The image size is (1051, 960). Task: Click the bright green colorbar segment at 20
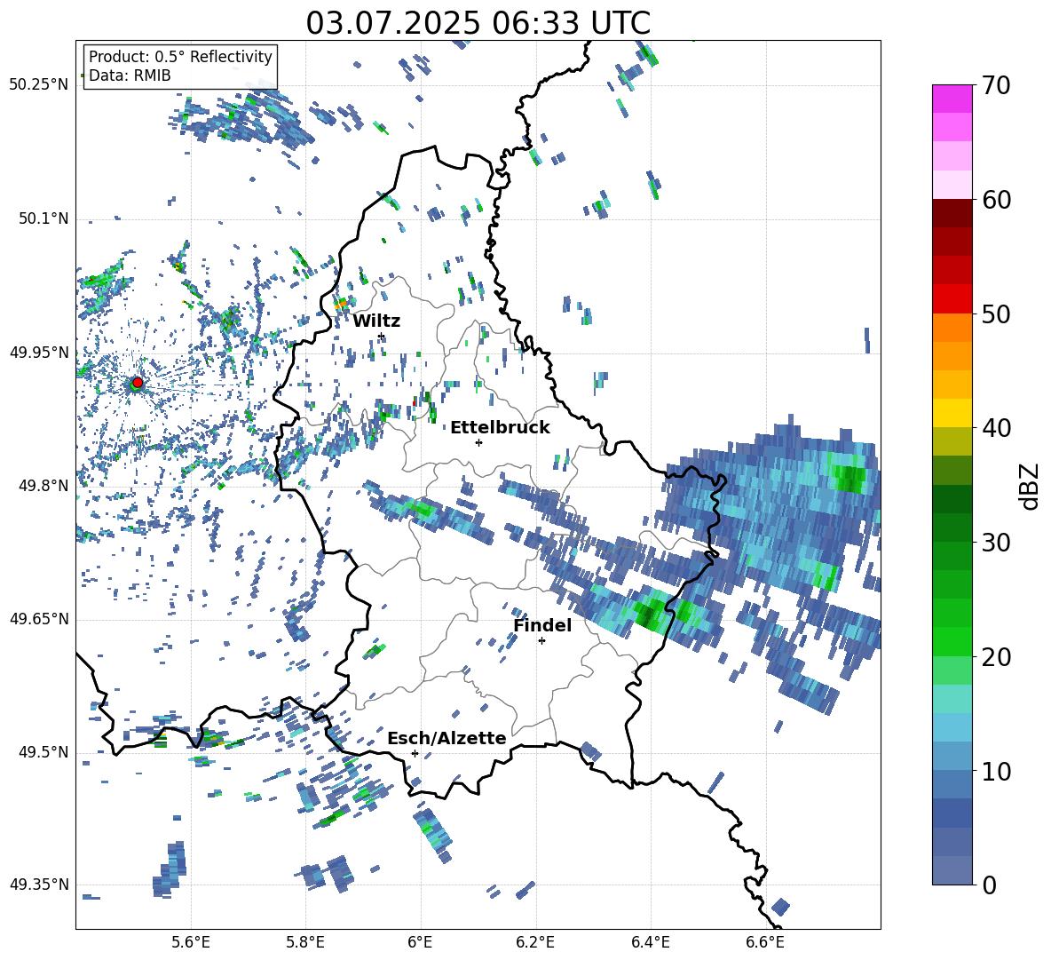click(952, 641)
